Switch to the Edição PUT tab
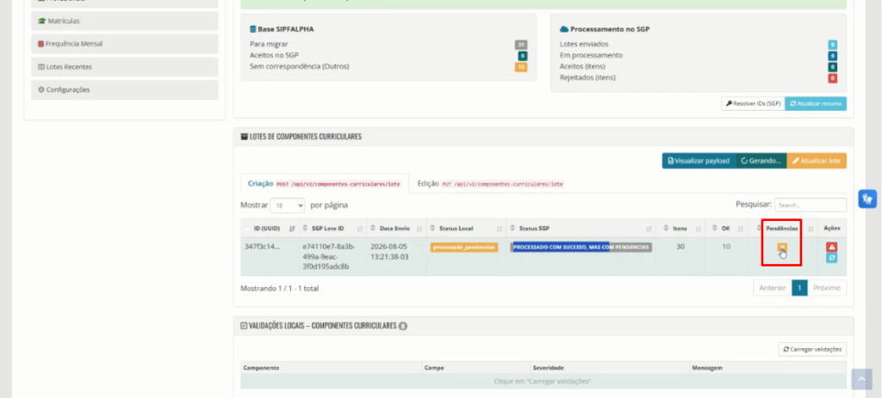This screenshot has height=398, width=882. pyautogui.click(x=490, y=184)
